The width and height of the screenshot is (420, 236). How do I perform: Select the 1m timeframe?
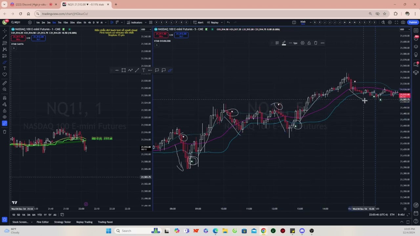pos(38,23)
